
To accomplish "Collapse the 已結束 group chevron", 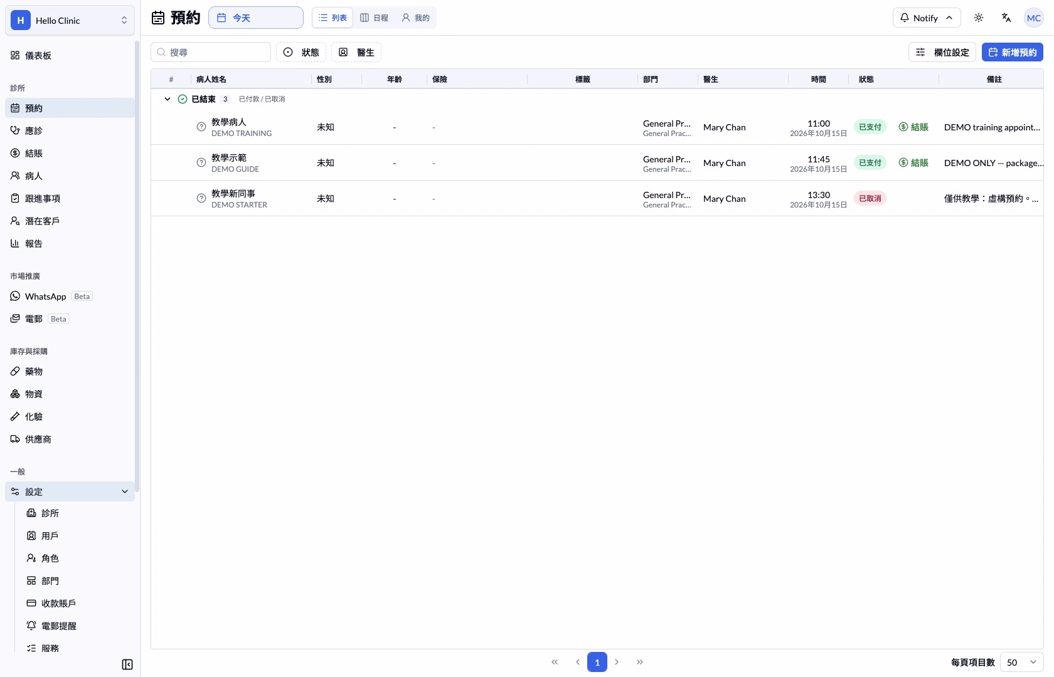I will [168, 99].
